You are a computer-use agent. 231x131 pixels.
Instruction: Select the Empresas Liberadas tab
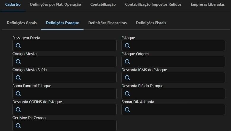point(208,5)
